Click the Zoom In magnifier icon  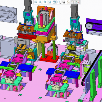(x=40, y=2)
